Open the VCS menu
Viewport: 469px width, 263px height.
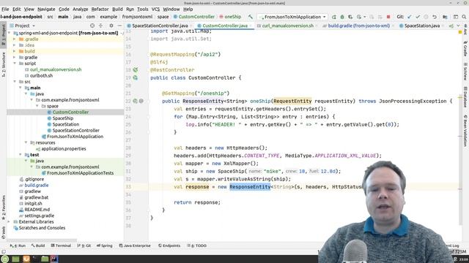pyautogui.click(x=155, y=9)
